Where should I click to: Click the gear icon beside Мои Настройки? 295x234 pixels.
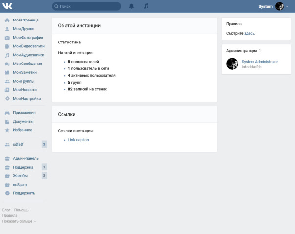[x=7, y=99]
